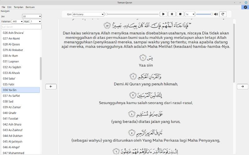This screenshot has width=249, height=155.
Task: Click translation 'Sesungguhnya kamu salah seorang dari rasul-rasul'
Action: [x=146, y=103]
